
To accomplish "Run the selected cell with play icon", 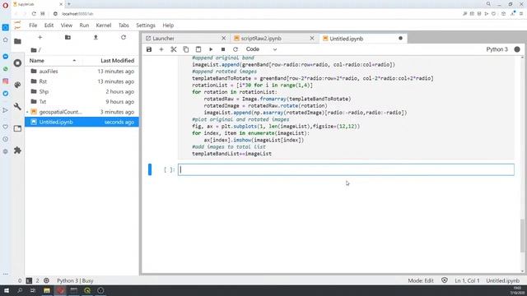I will pyautogui.click(x=211, y=49).
